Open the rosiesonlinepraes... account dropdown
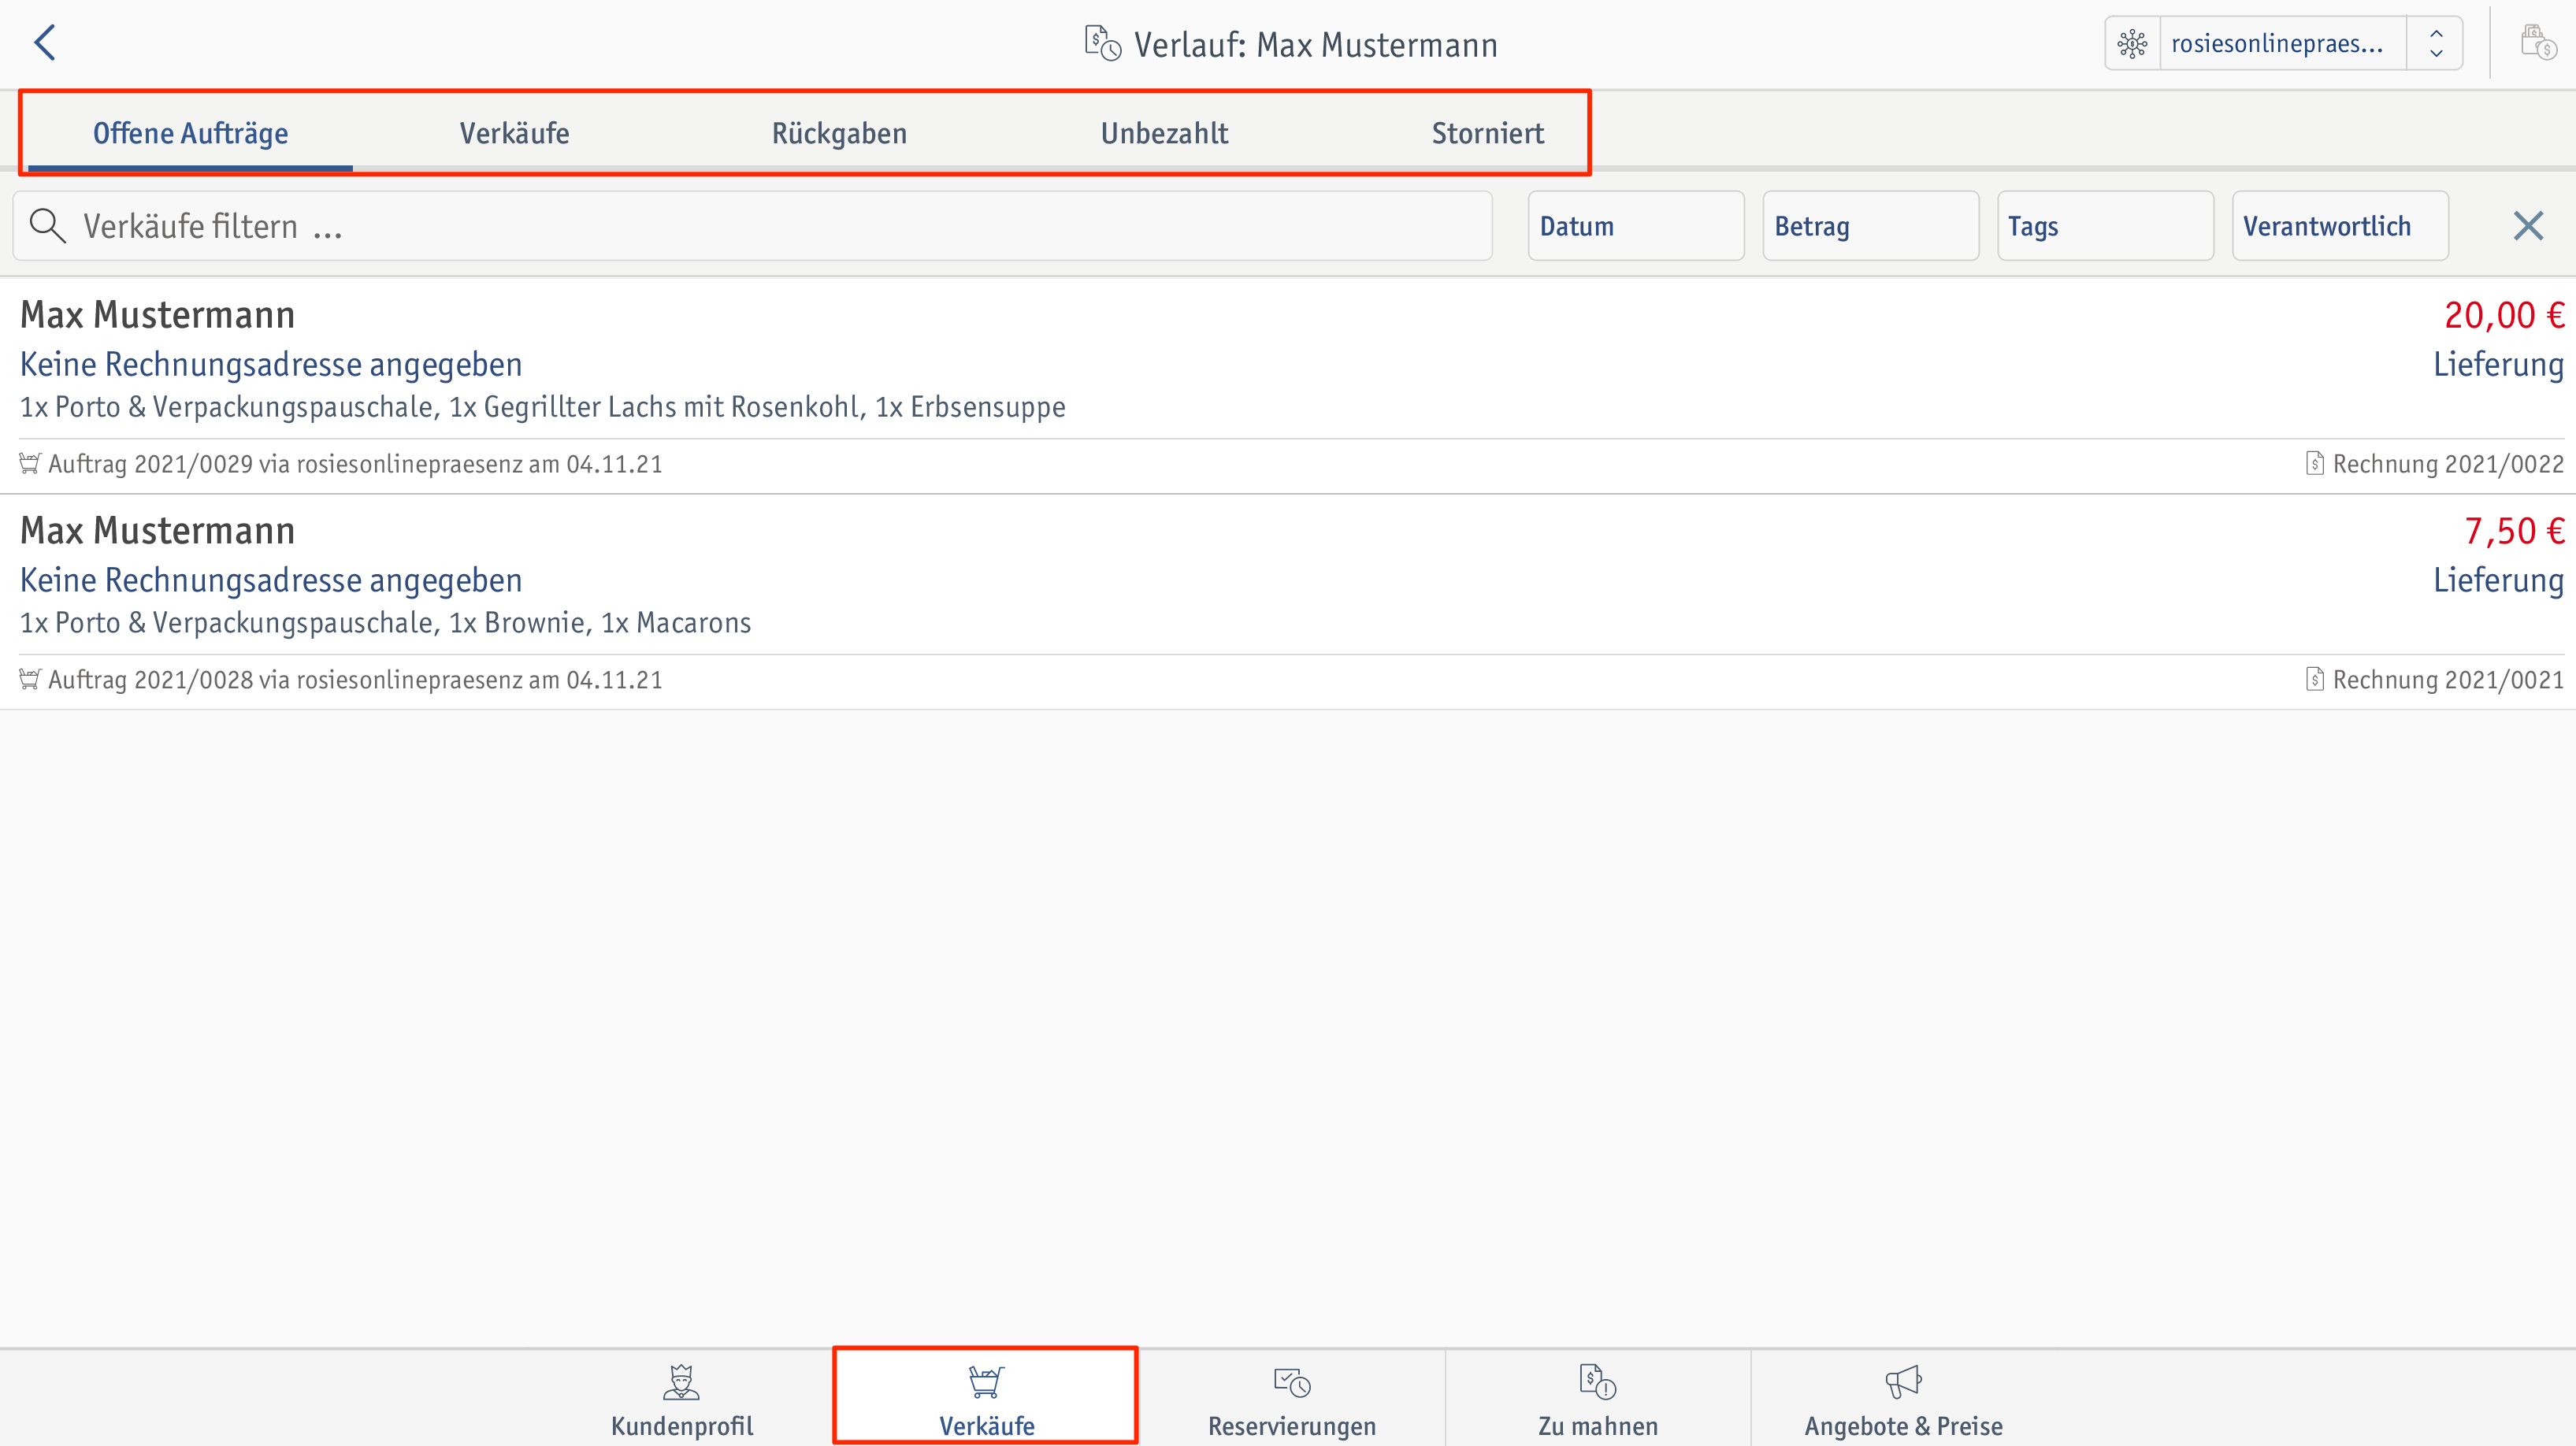 tap(2283, 43)
